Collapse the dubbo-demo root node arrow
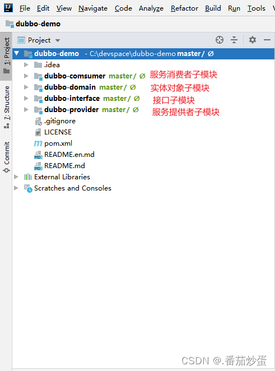The height and width of the screenshot is (371, 275). pyautogui.click(x=17, y=53)
